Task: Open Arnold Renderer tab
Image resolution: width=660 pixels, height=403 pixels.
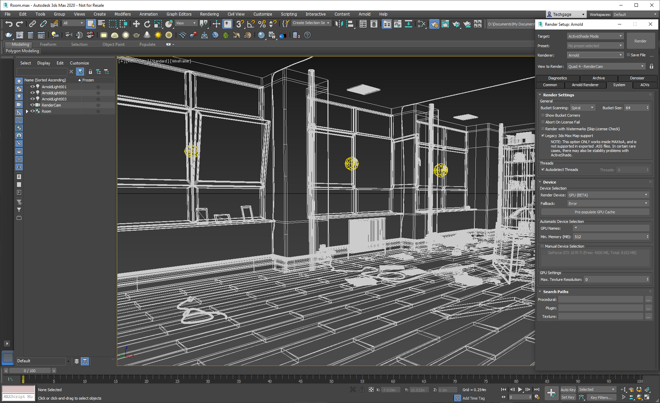Action: (x=586, y=85)
